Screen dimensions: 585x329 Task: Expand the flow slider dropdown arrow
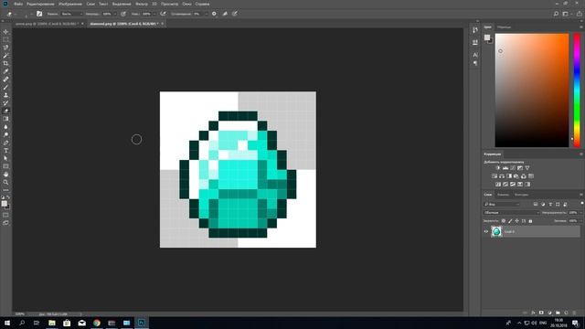tap(154, 14)
